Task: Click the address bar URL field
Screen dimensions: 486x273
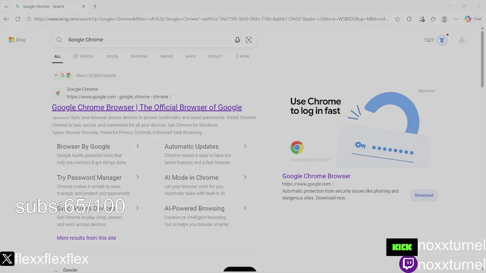Action: [211, 19]
